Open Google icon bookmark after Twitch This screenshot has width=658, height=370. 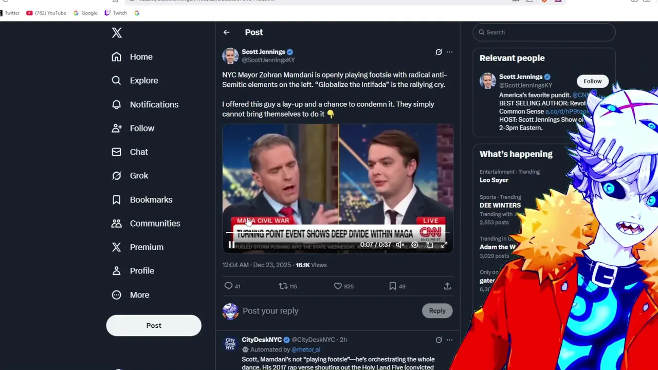[137, 13]
